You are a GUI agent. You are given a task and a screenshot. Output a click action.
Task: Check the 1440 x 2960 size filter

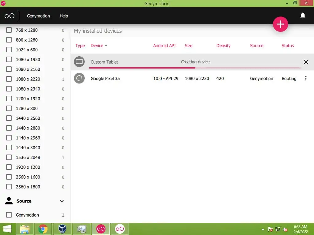click(9, 138)
